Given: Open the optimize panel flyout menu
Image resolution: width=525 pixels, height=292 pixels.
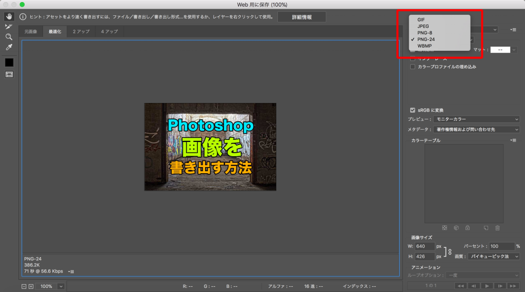Looking at the screenshot, I should 513,30.
